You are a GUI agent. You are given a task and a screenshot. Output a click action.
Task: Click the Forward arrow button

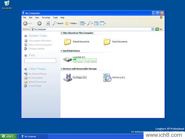[x=39, y=23]
